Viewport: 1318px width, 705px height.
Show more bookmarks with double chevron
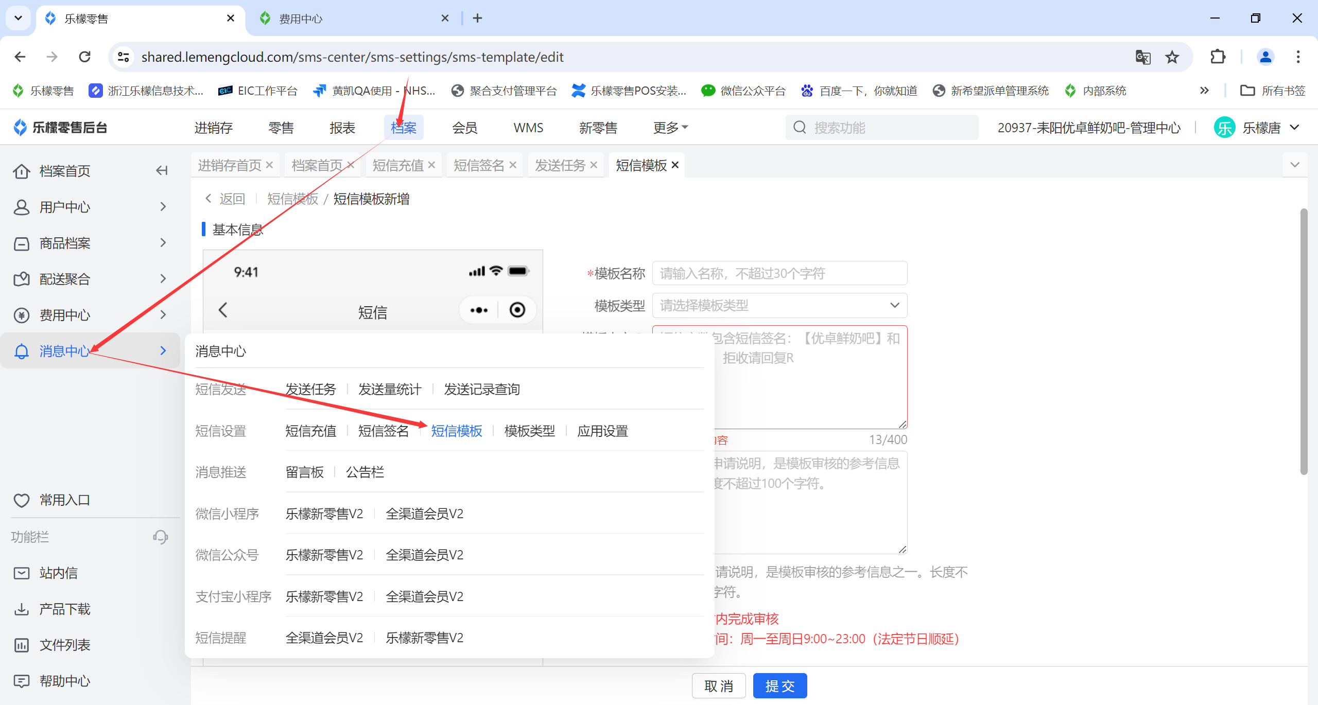pyautogui.click(x=1204, y=91)
